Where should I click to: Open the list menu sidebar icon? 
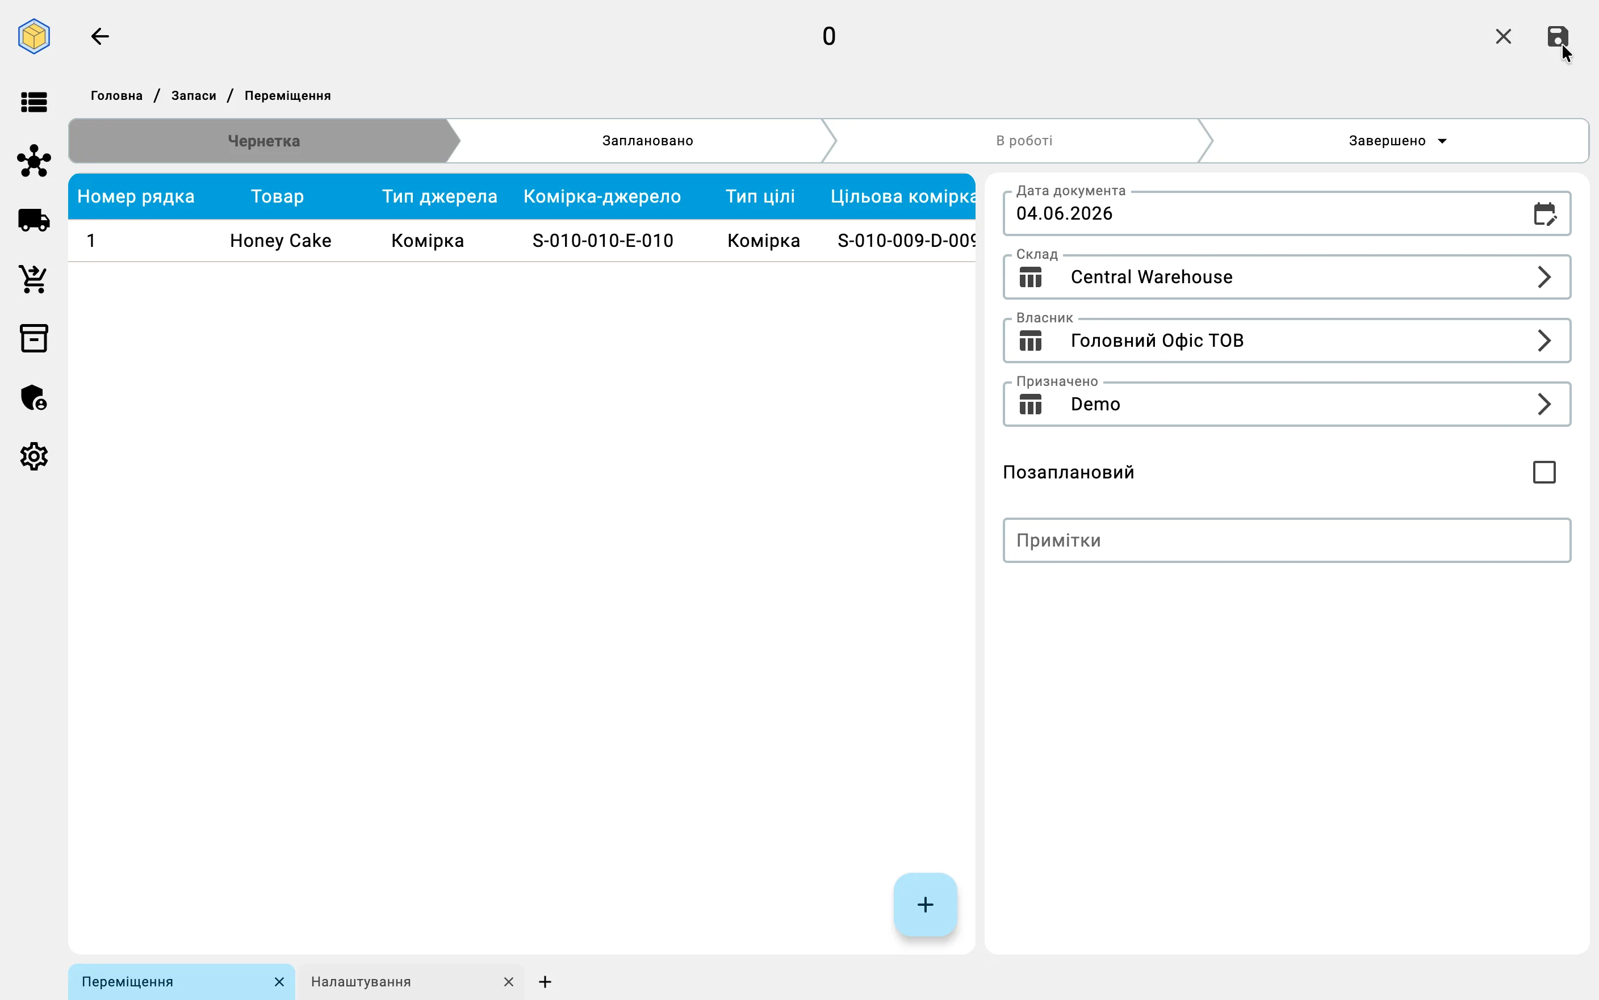coord(34,102)
